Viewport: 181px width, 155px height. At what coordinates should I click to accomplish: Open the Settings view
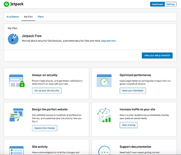(x=171, y=4)
